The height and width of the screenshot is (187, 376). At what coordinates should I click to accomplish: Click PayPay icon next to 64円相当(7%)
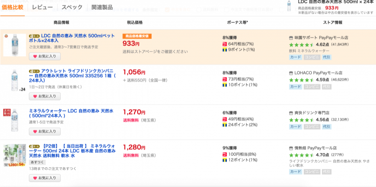(225, 44)
